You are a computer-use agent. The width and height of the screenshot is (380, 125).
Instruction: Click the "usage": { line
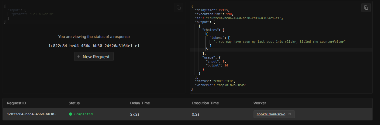(211, 57)
